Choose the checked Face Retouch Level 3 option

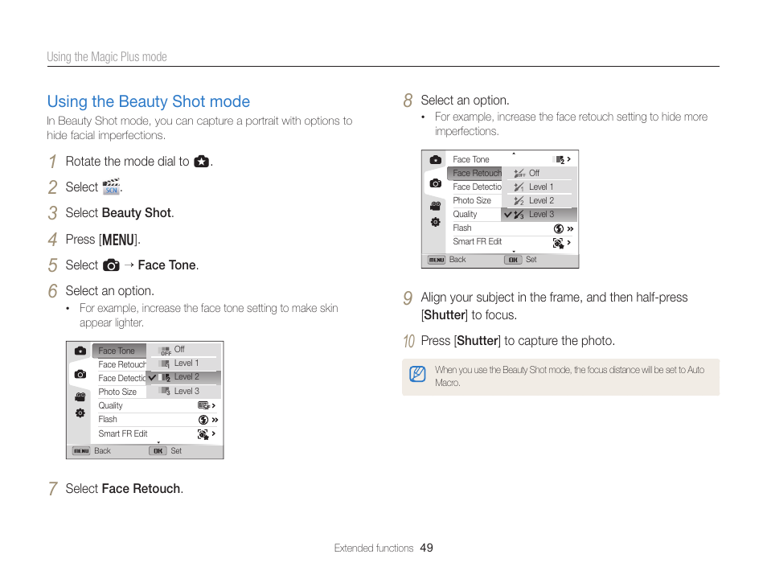pos(539,215)
